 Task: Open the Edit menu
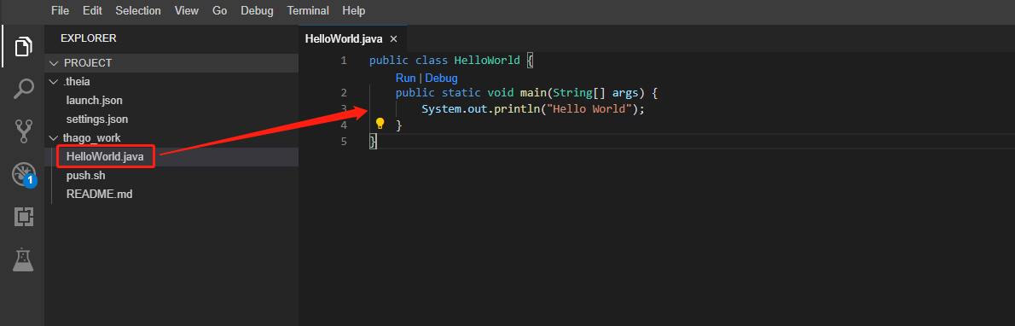93,11
